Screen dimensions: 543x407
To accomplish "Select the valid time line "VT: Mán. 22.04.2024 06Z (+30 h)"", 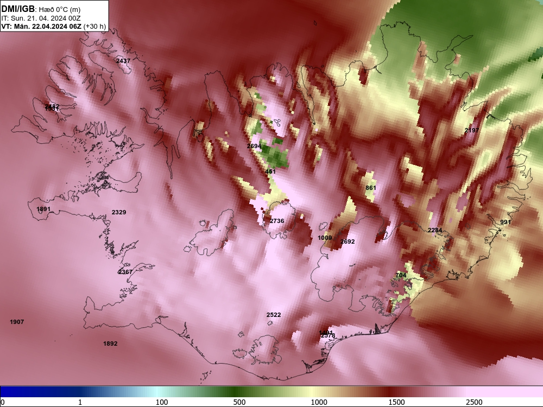I will point(53,27).
